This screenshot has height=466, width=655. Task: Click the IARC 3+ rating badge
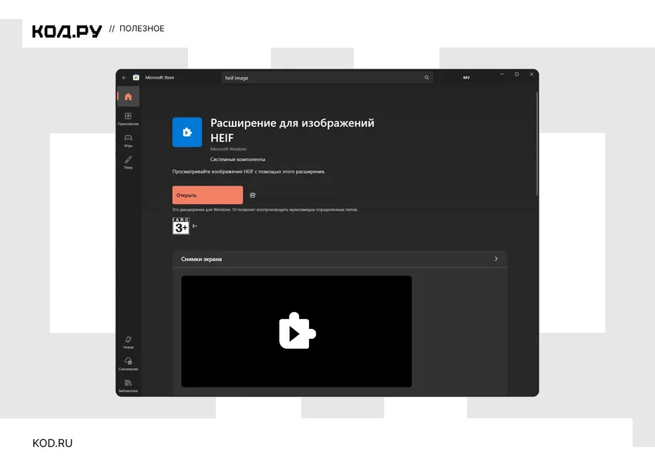coord(181,226)
